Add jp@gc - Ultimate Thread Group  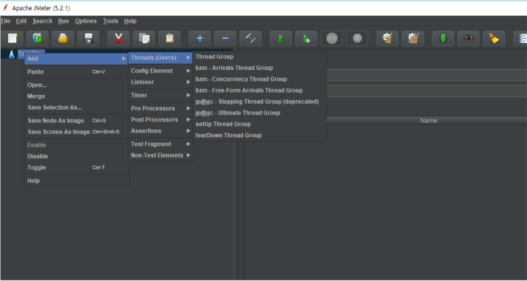[x=259, y=113]
